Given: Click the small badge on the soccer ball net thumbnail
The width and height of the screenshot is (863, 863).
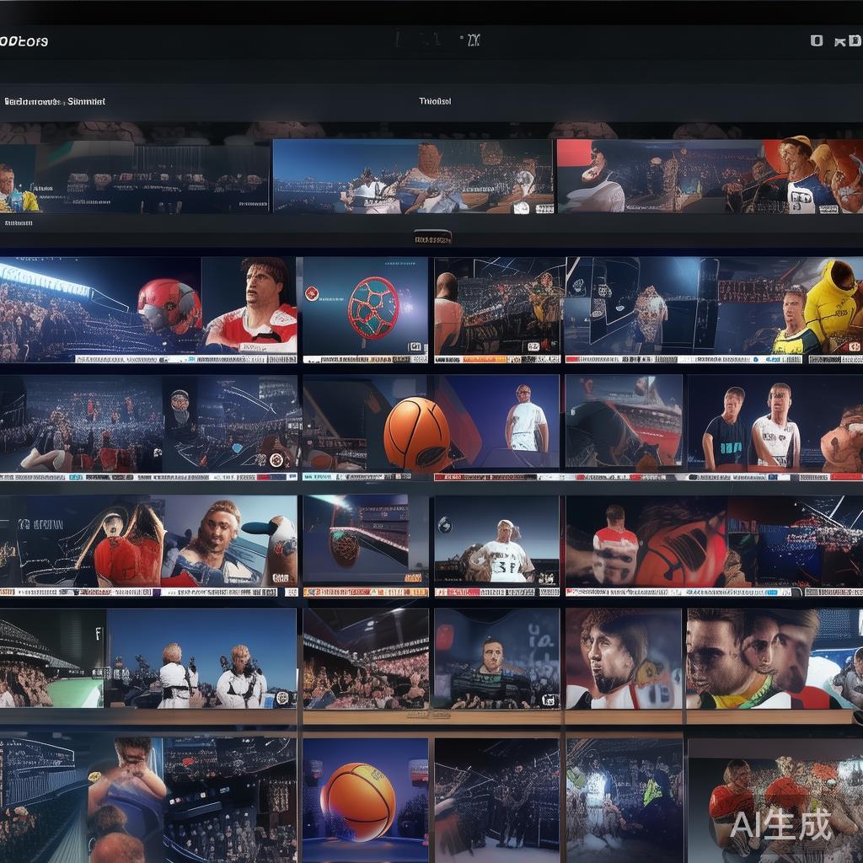Looking at the screenshot, I should click(415, 346).
